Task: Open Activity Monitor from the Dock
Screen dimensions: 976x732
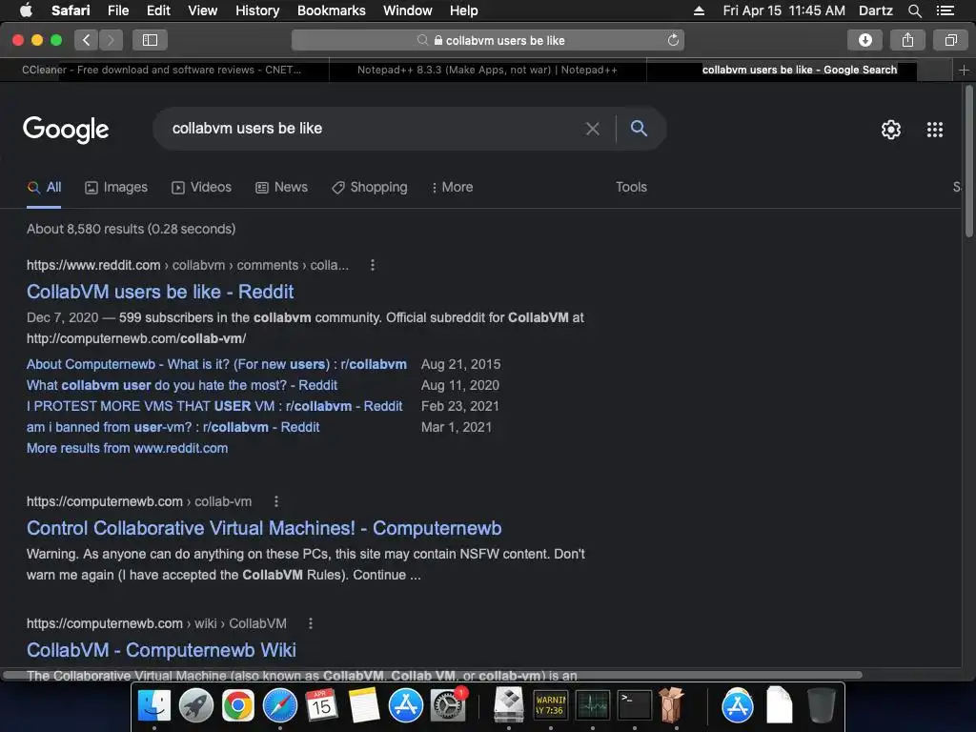Action: (x=593, y=705)
